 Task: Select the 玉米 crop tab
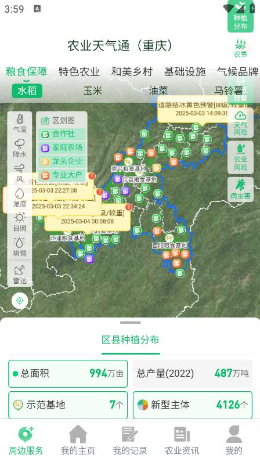point(92,91)
